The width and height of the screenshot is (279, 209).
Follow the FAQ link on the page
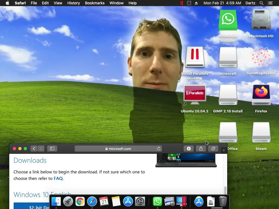[58, 178]
